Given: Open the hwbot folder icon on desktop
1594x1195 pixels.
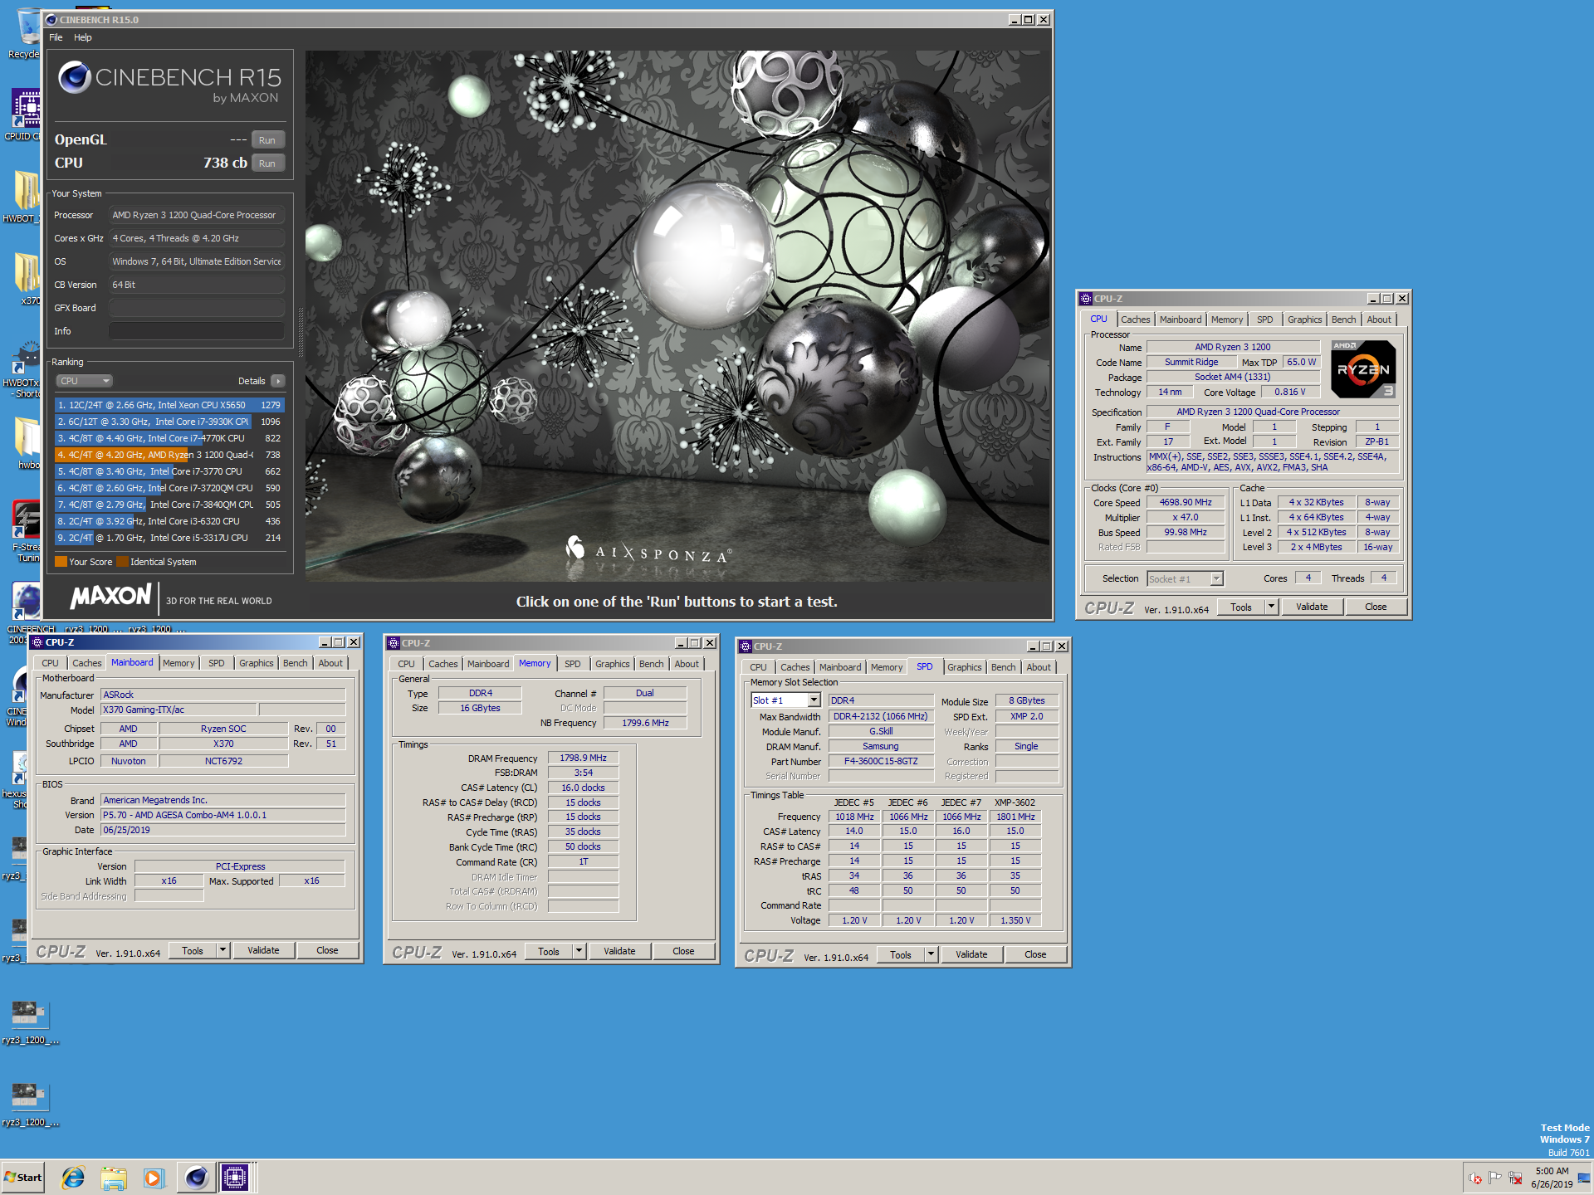Looking at the screenshot, I should (27, 441).
